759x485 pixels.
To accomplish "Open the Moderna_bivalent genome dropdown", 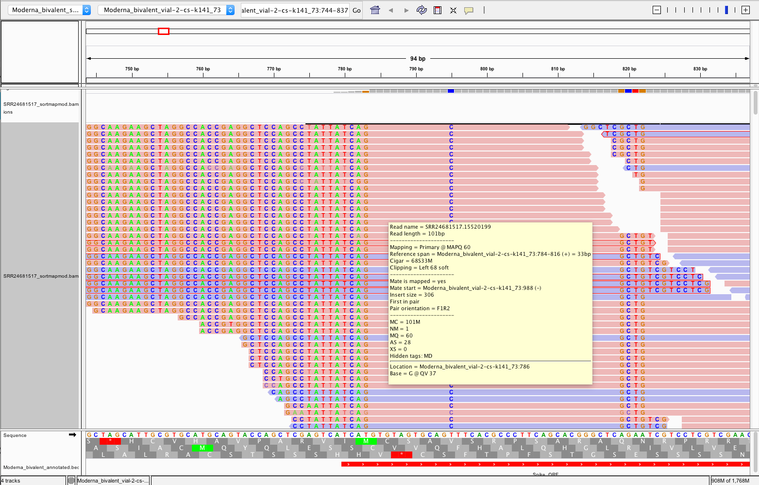I will pyautogui.click(x=50, y=10).
